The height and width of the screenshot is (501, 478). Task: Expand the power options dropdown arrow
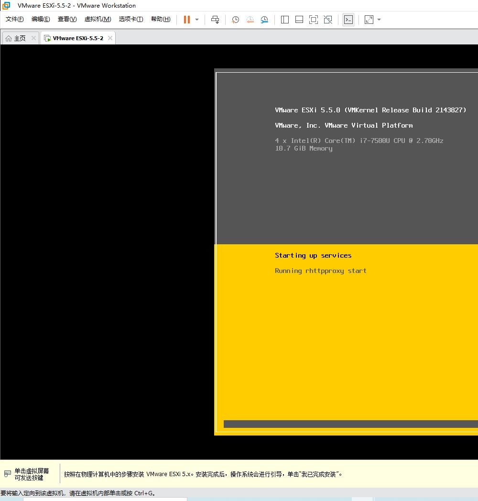pos(197,20)
